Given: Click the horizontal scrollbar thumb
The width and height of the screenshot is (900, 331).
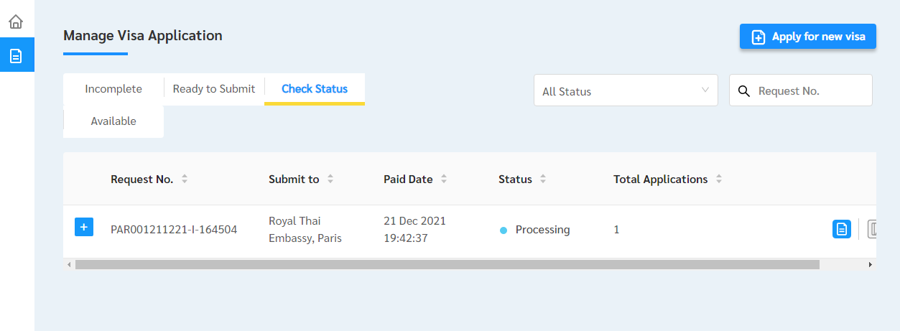Looking at the screenshot, I should 447,265.
